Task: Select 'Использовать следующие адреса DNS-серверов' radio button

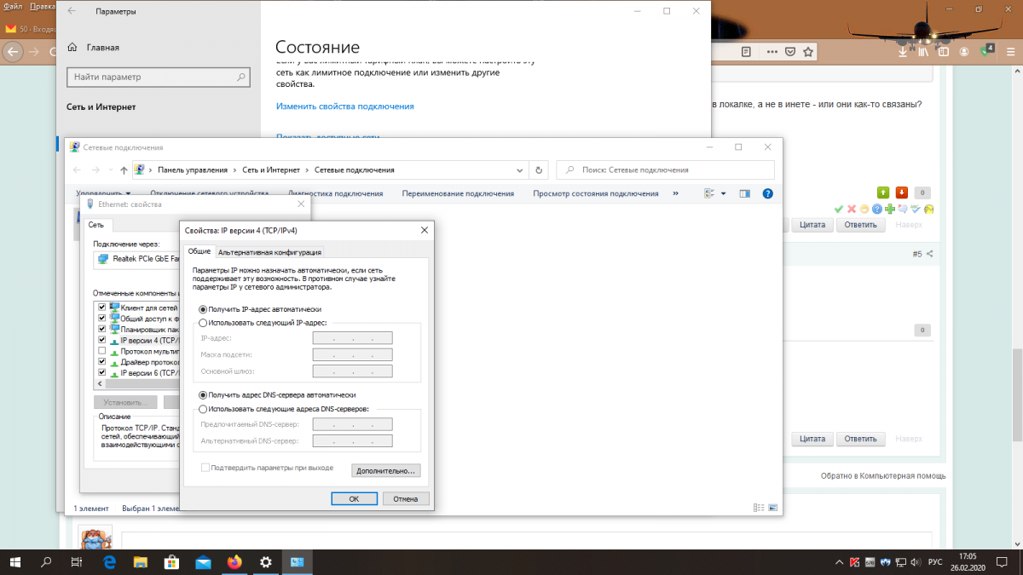Action: click(202, 409)
